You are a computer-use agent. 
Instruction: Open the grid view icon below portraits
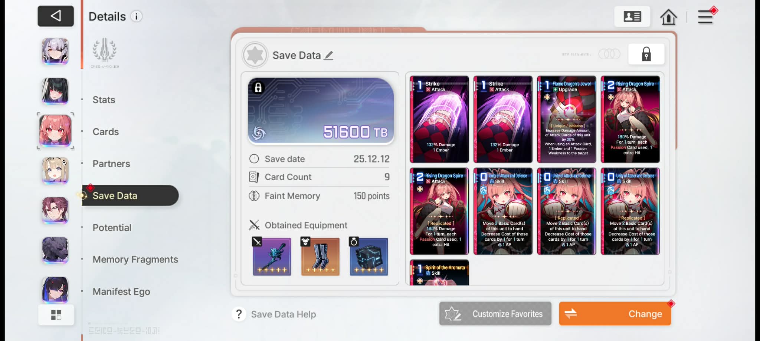(56, 315)
